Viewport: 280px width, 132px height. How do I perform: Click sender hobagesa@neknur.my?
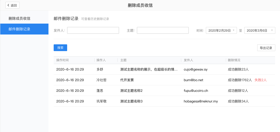coord(201,101)
